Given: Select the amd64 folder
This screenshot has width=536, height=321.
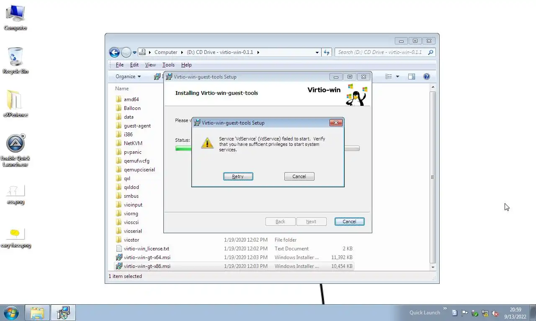Looking at the screenshot, I should point(131,99).
